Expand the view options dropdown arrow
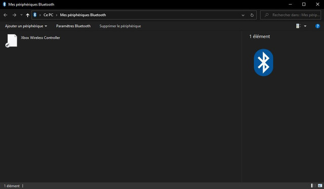The width and height of the screenshot is (324, 189). point(305,26)
